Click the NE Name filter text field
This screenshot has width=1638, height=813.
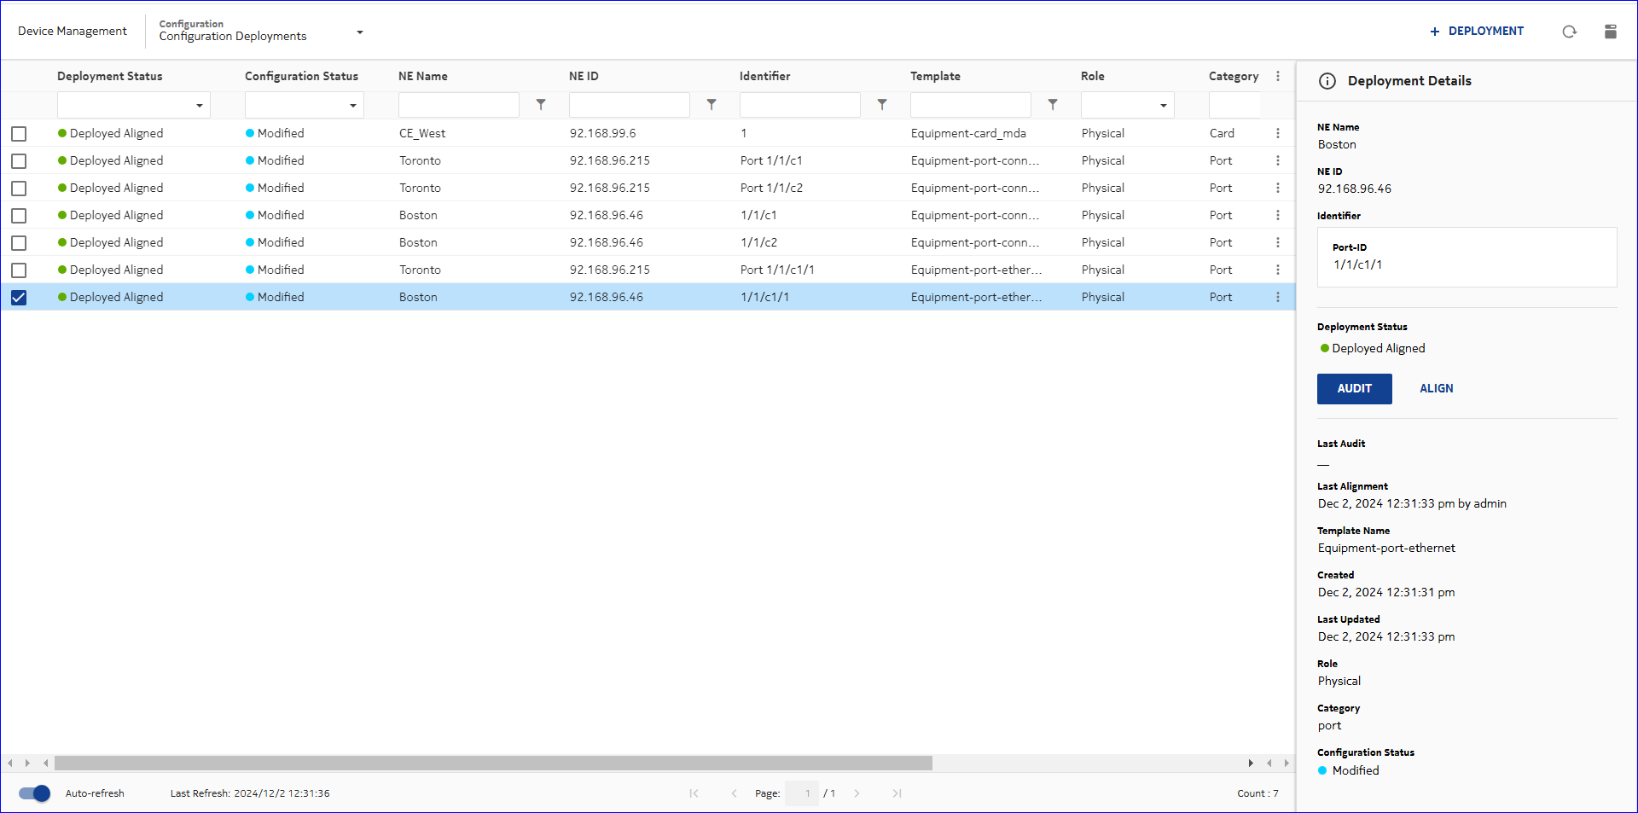click(x=459, y=106)
